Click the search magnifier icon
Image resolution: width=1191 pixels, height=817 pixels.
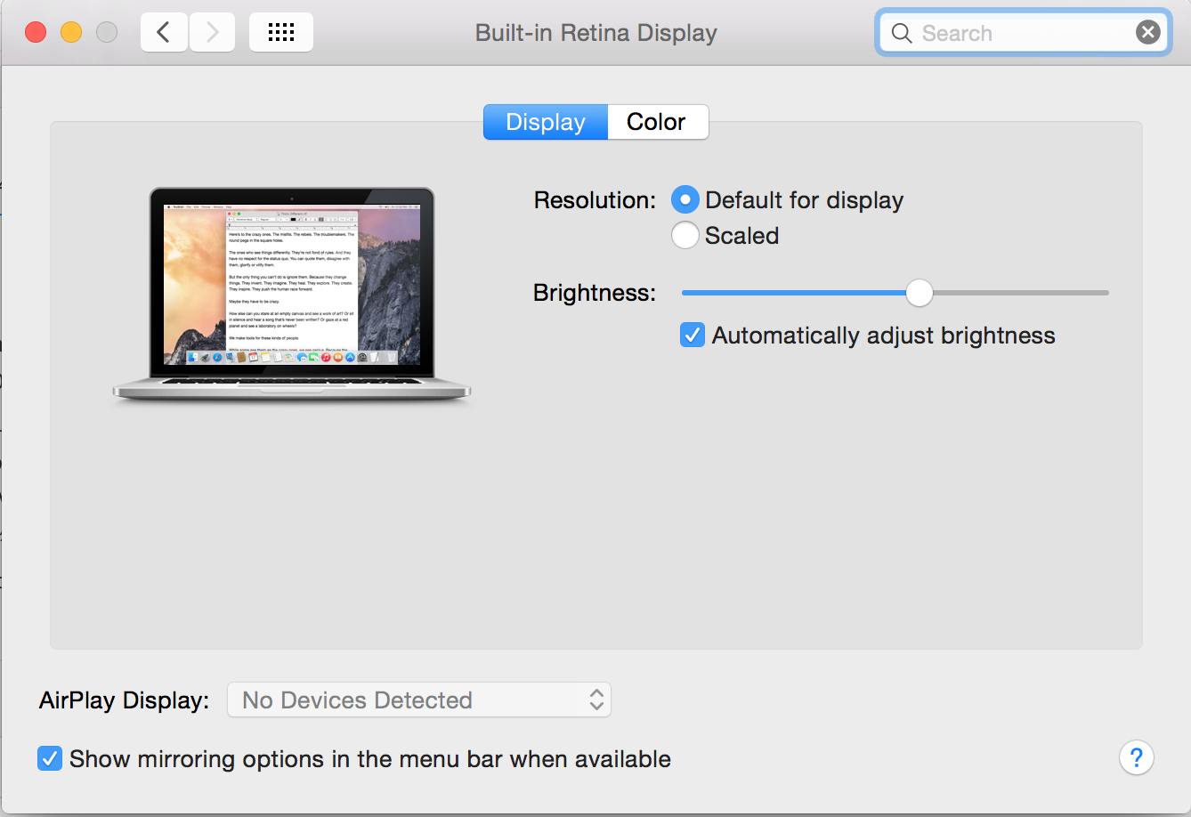pyautogui.click(x=902, y=33)
